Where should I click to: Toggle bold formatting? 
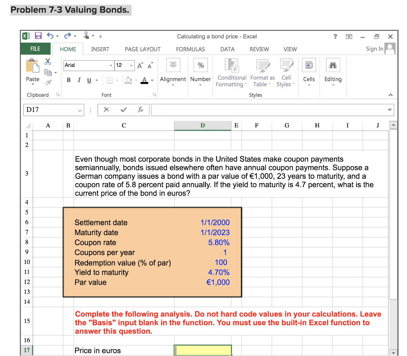[x=68, y=80]
